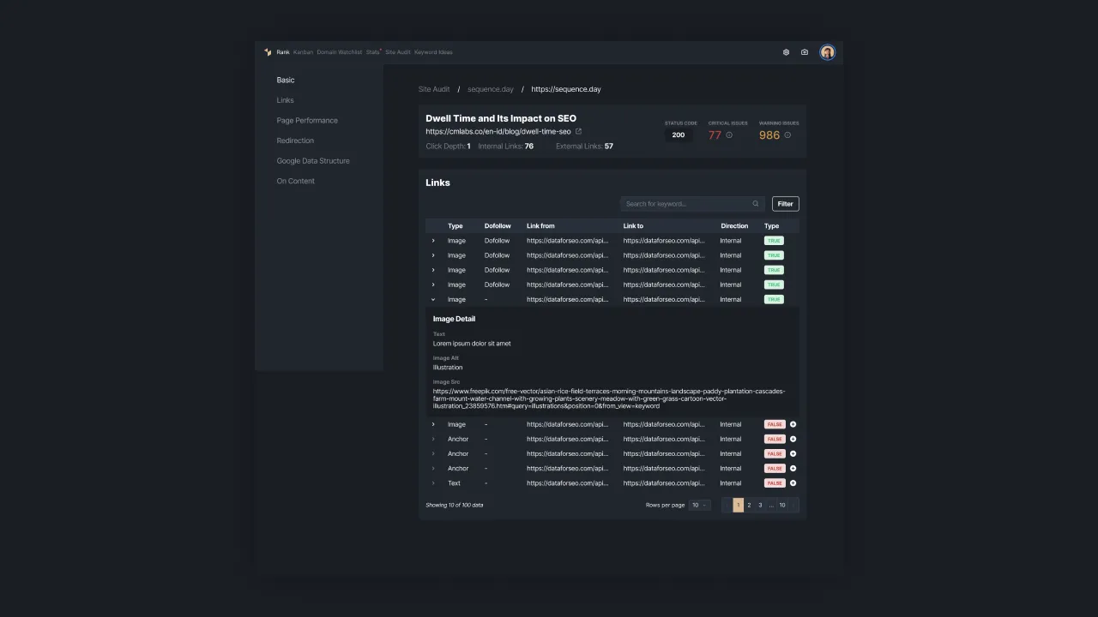Go to page 3 in pagination
Image resolution: width=1098 pixels, height=617 pixels.
pos(760,505)
